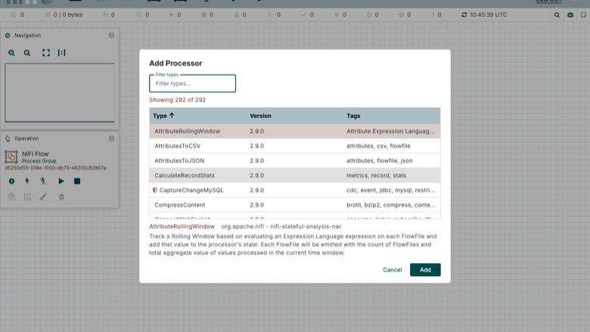Click the NiFi Flow process group icon
Viewport: 590px width, 332px height.
point(11,157)
